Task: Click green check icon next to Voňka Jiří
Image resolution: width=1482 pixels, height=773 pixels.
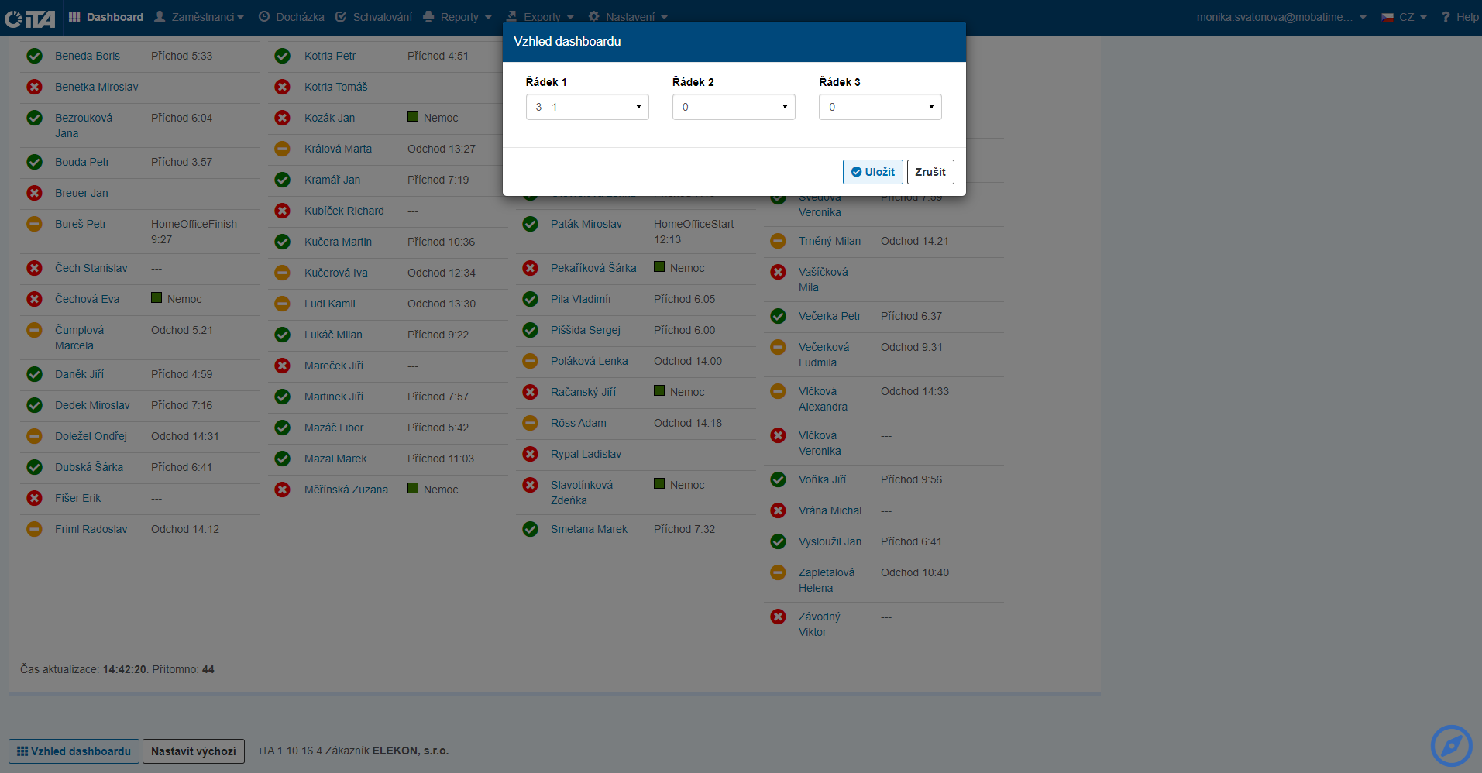Action: coord(779,479)
